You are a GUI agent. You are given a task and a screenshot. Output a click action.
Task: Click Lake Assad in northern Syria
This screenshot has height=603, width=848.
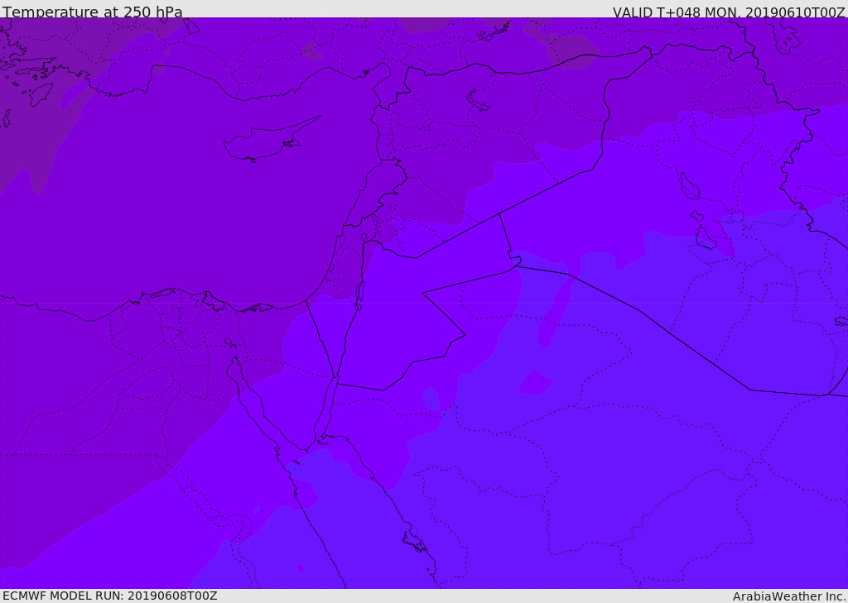pos(479,101)
